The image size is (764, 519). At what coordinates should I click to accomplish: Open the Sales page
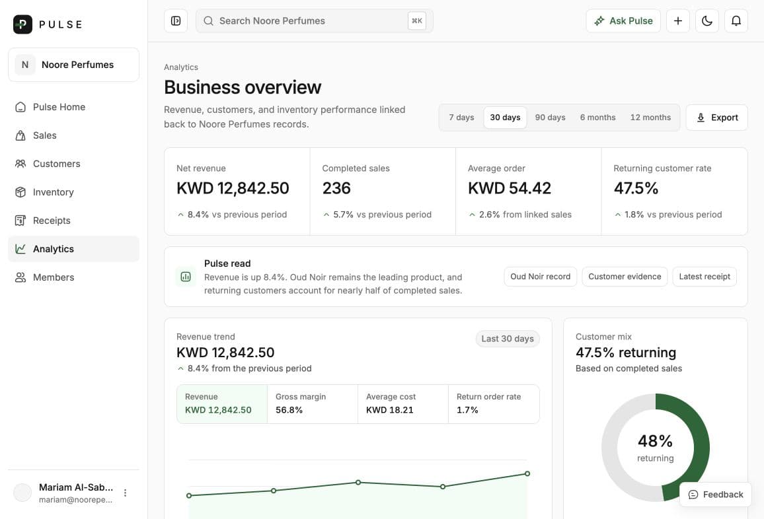(x=73, y=135)
